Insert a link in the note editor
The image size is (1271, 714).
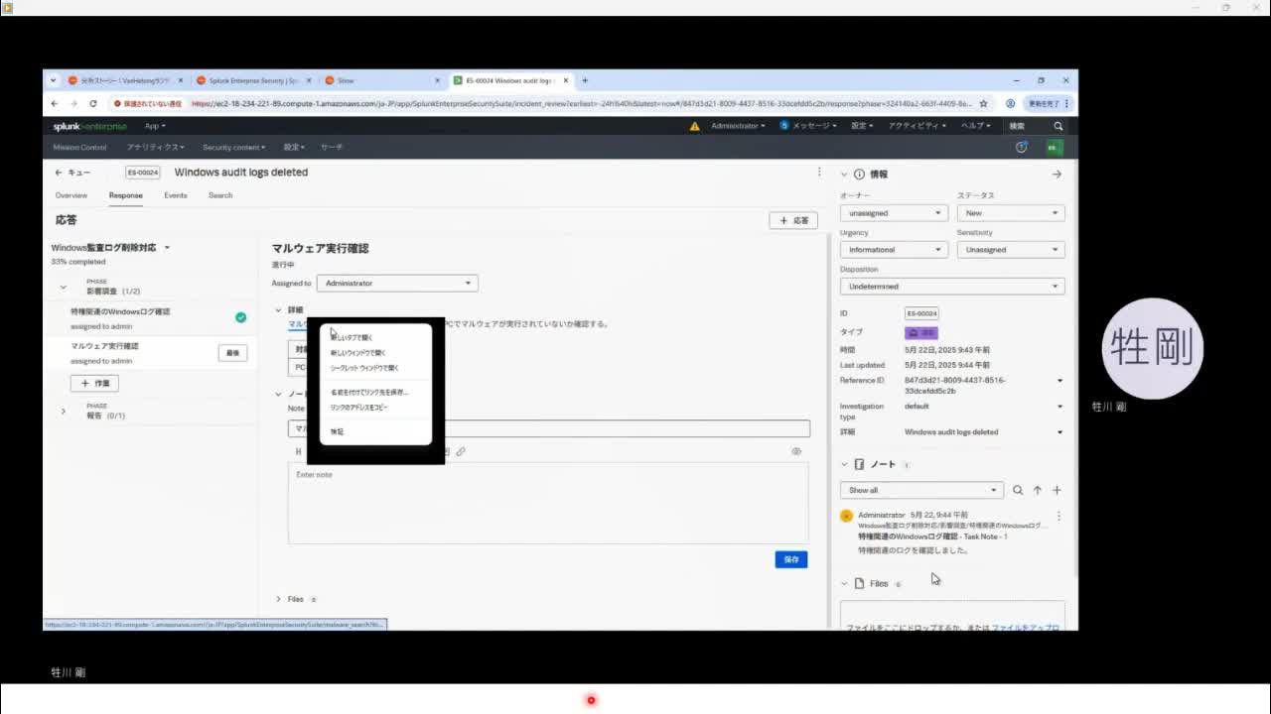[x=461, y=452]
